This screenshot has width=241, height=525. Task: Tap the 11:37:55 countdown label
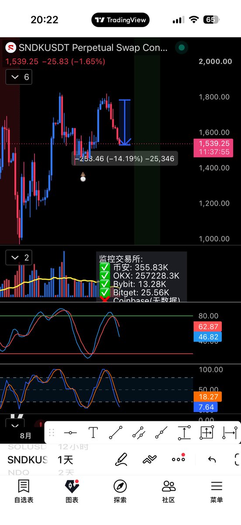click(213, 152)
